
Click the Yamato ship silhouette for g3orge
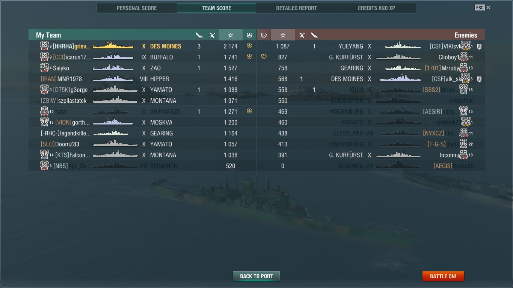[115, 90]
